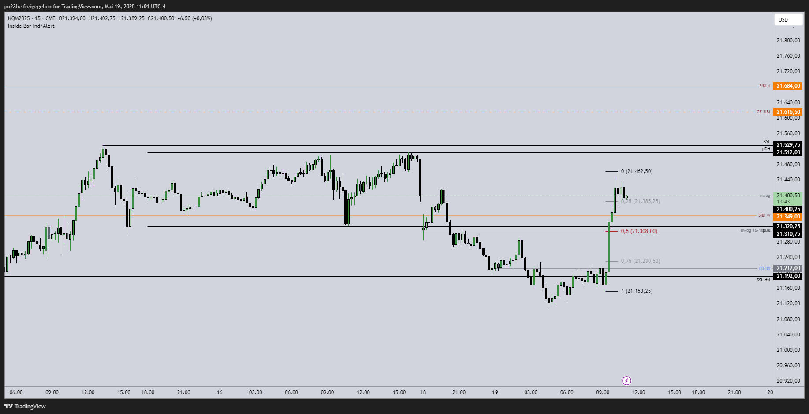
Task: Click the orange 21.684,00 SIBI d price label
Action: 788,86
